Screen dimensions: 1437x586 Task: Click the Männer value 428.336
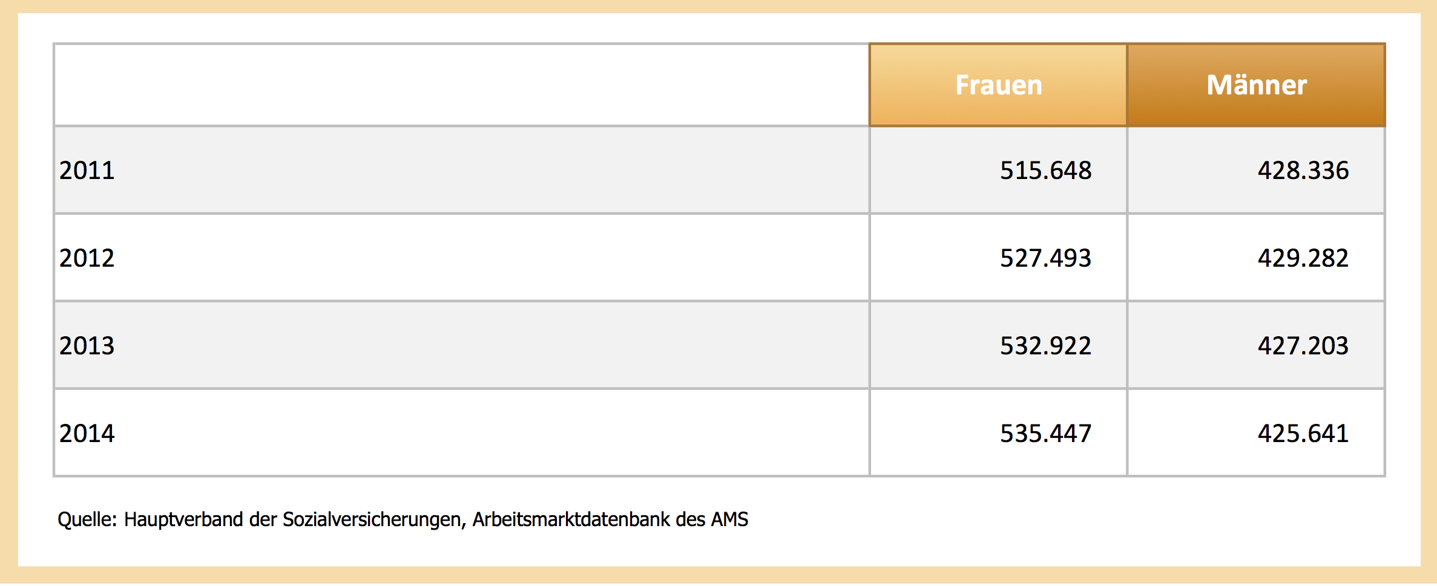point(1303,171)
